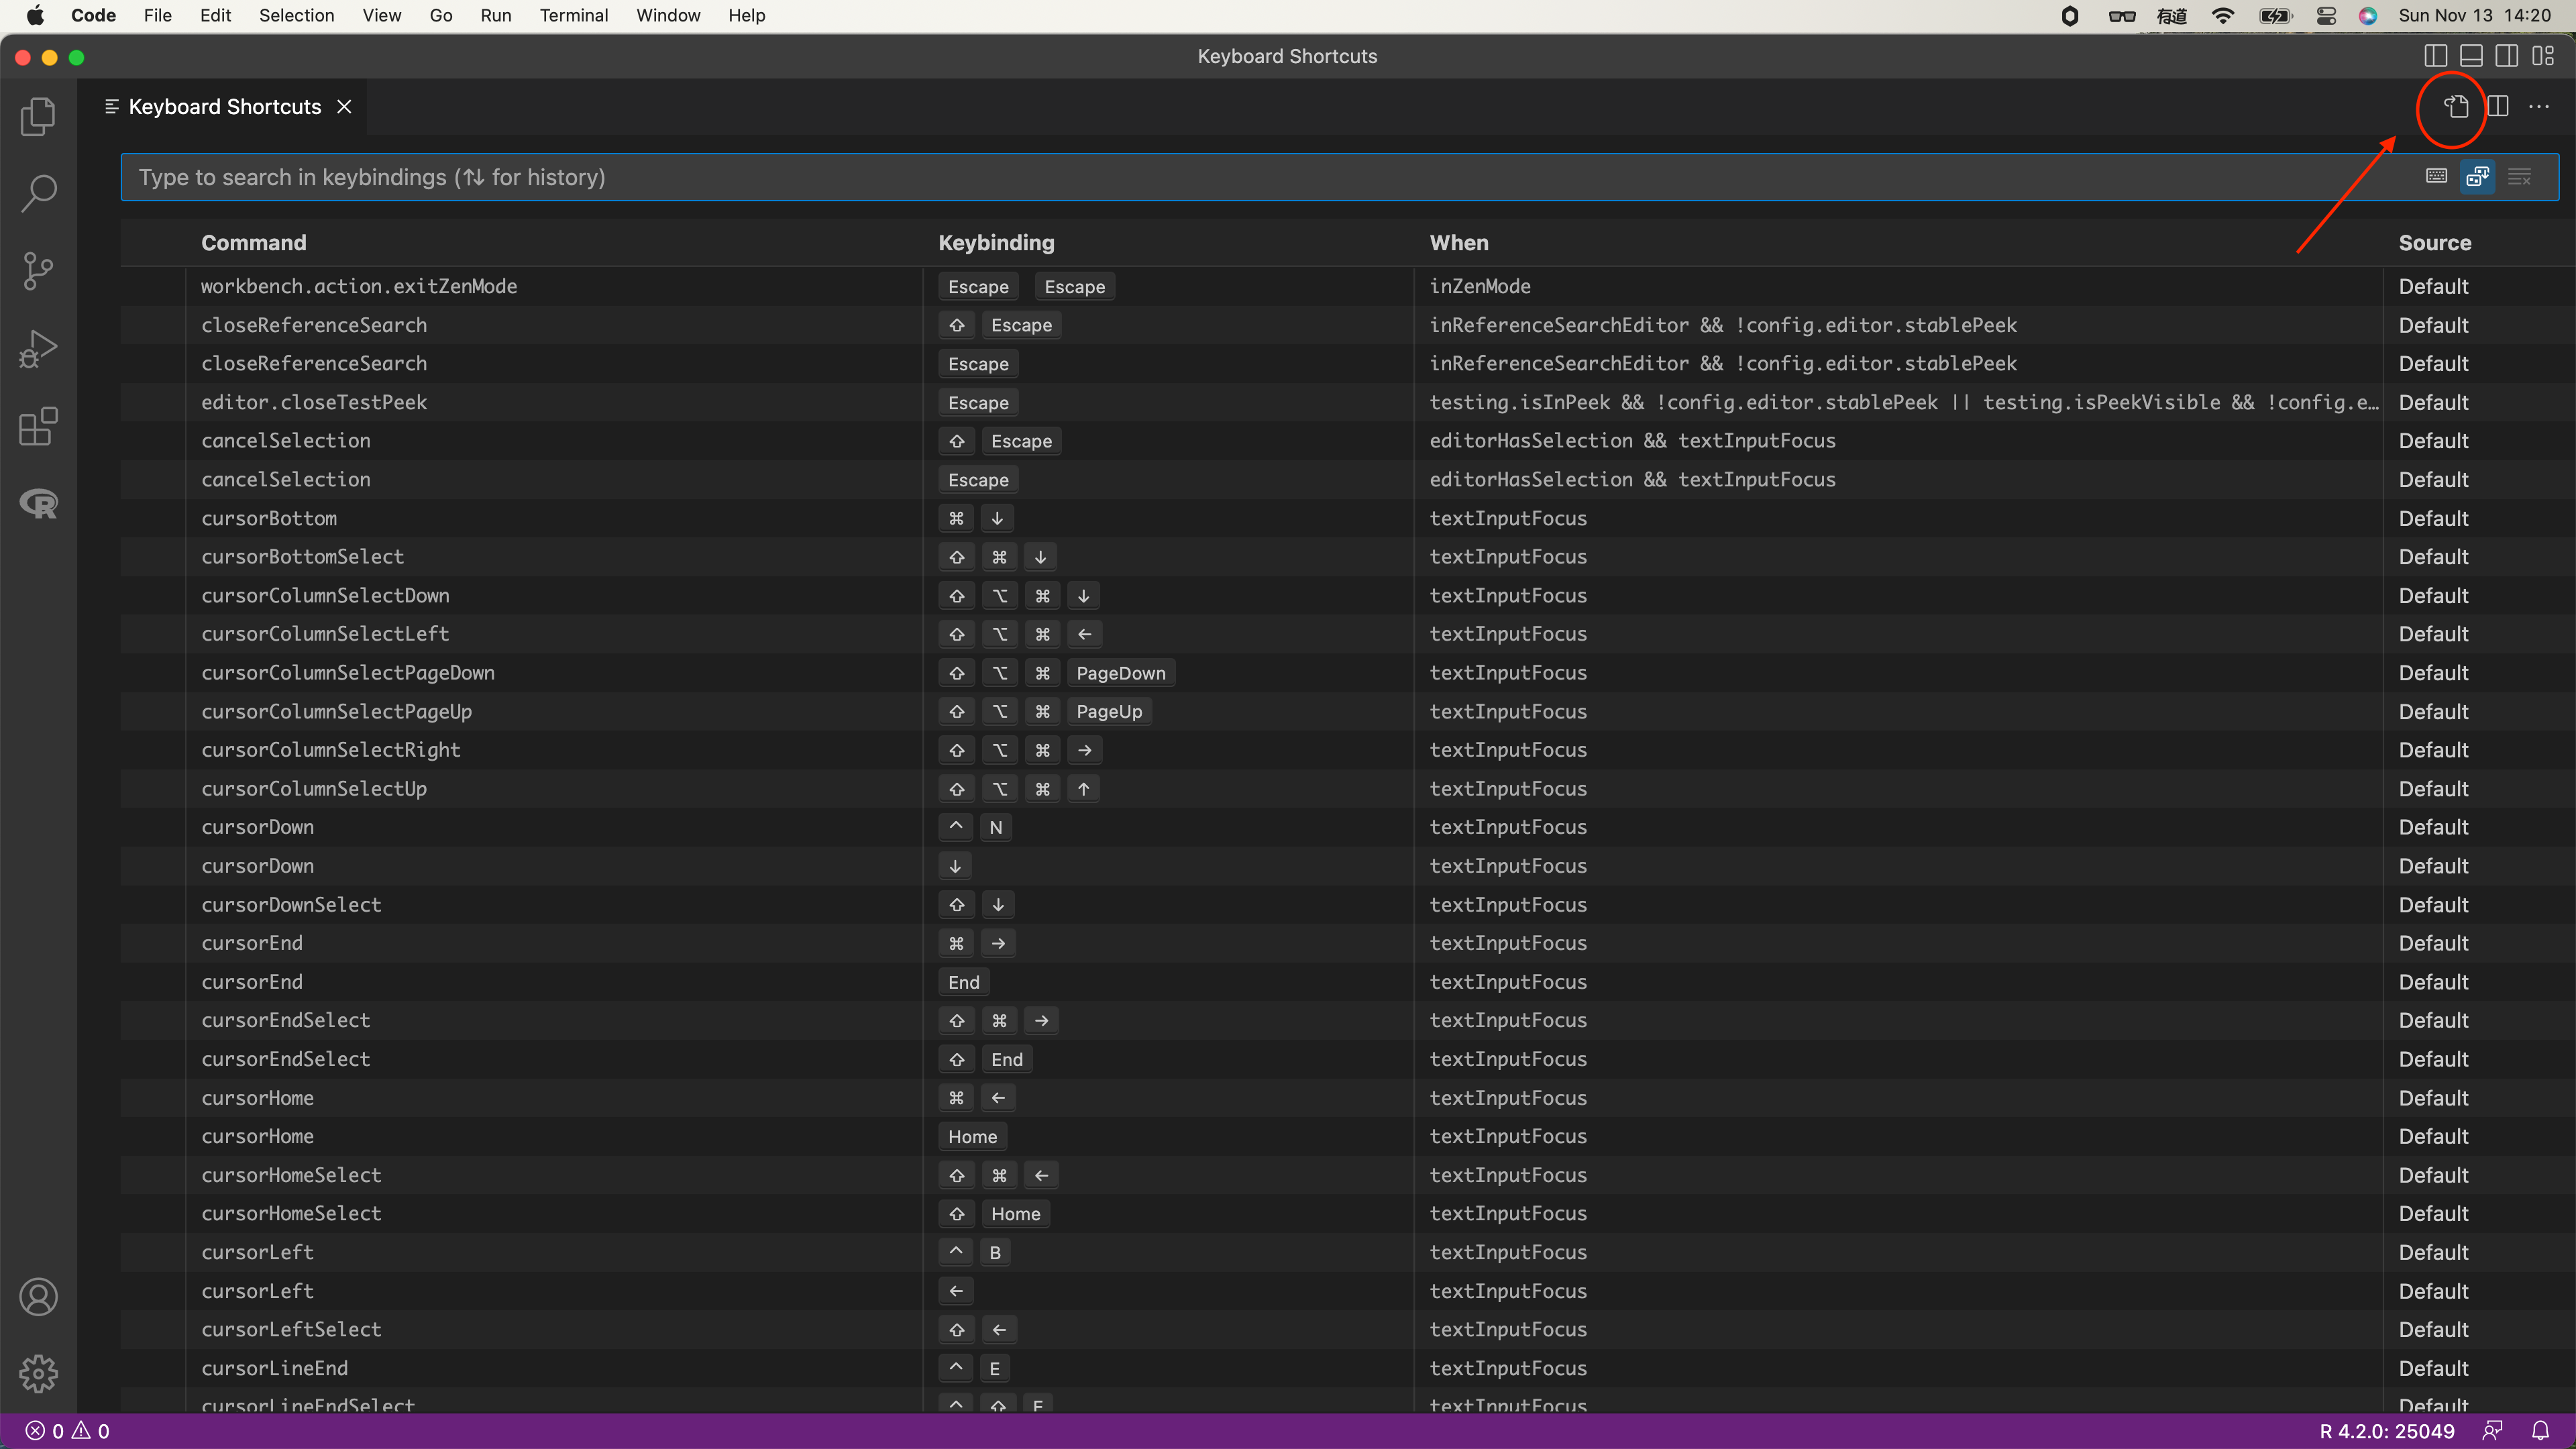Toggle the bottom panel visibility icon
The height and width of the screenshot is (1449, 2576).
coord(2471,56)
